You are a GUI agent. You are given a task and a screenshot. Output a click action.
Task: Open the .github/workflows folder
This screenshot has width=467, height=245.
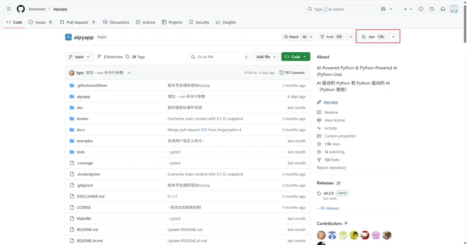click(92, 85)
